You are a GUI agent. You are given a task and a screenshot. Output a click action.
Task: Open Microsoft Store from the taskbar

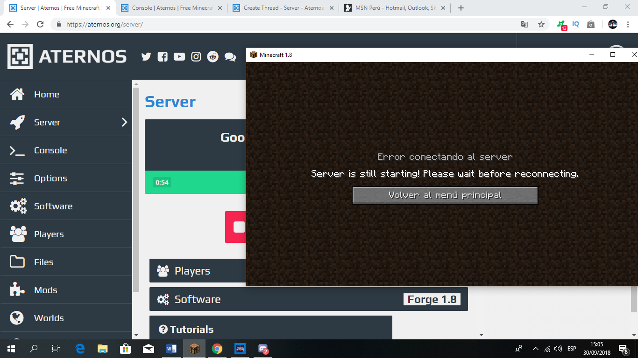click(126, 349)
